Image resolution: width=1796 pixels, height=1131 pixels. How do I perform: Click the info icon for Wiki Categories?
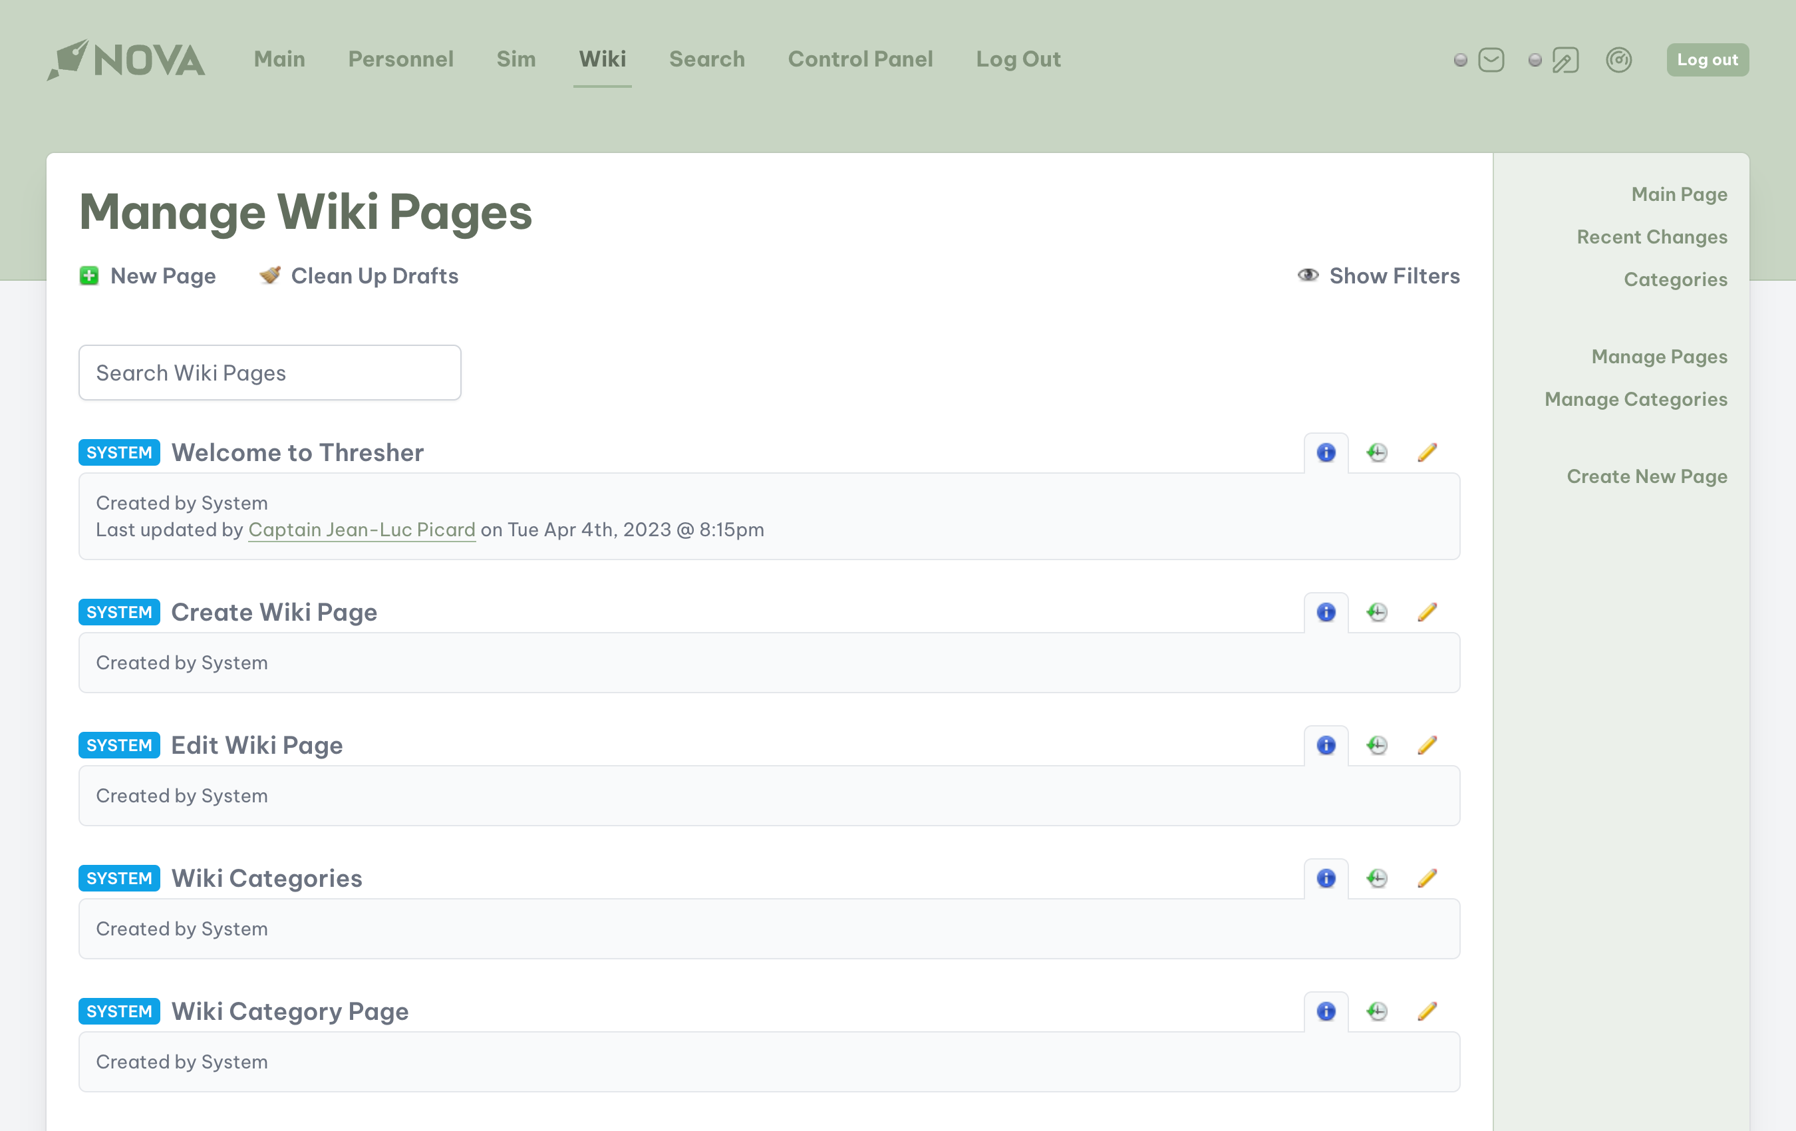coord(1326,877)
